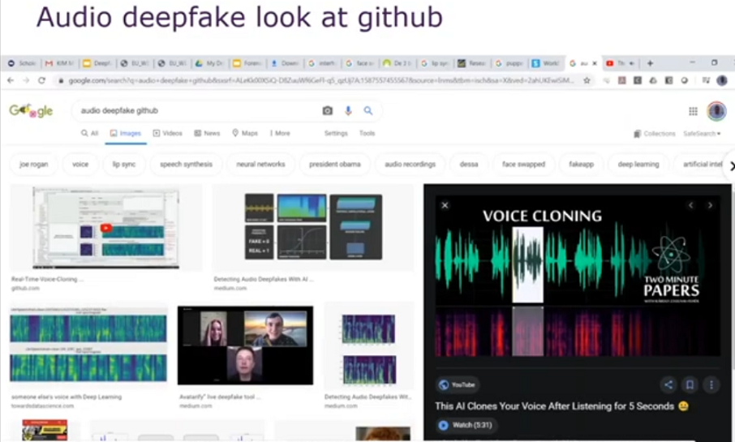Go to previous image in preview
The height and width of the screenshot is (442, 735).
click(690, 205)
